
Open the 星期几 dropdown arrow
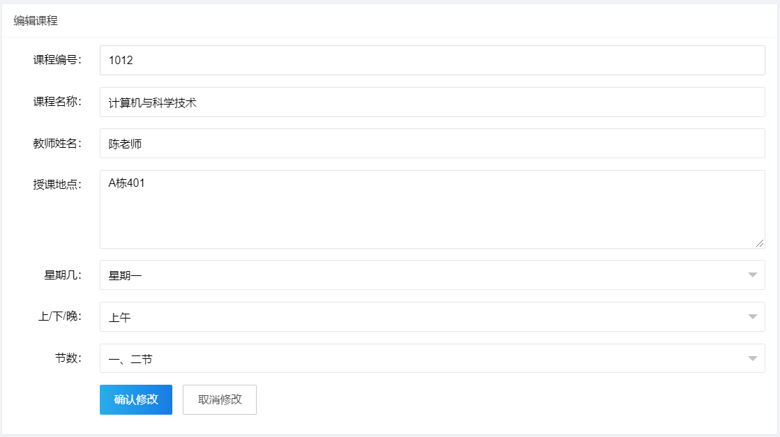pyautogui.click(x=752, y=275)
